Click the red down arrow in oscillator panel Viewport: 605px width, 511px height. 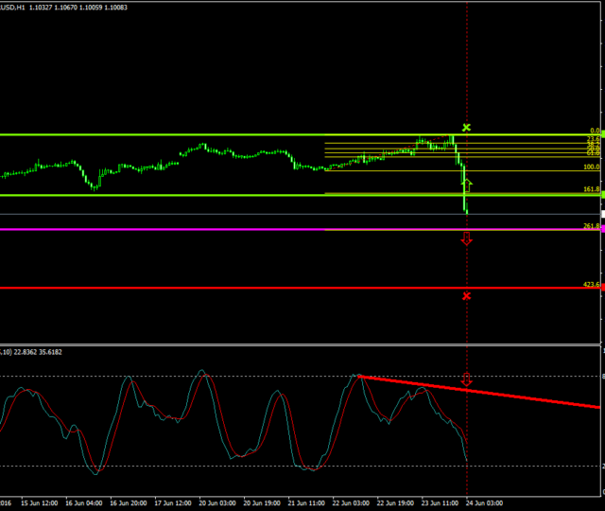click(x=466, y=380)
